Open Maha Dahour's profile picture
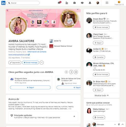Screen dimensions: 126x127 89,111
